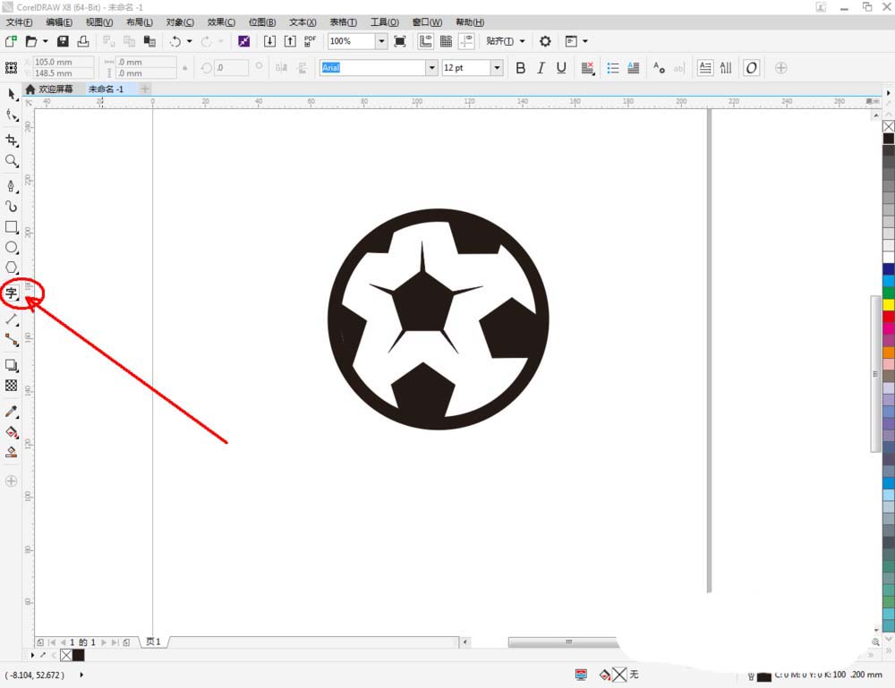
Task: Select the Freehand pen tool
Action: click(x=12, y=186)
